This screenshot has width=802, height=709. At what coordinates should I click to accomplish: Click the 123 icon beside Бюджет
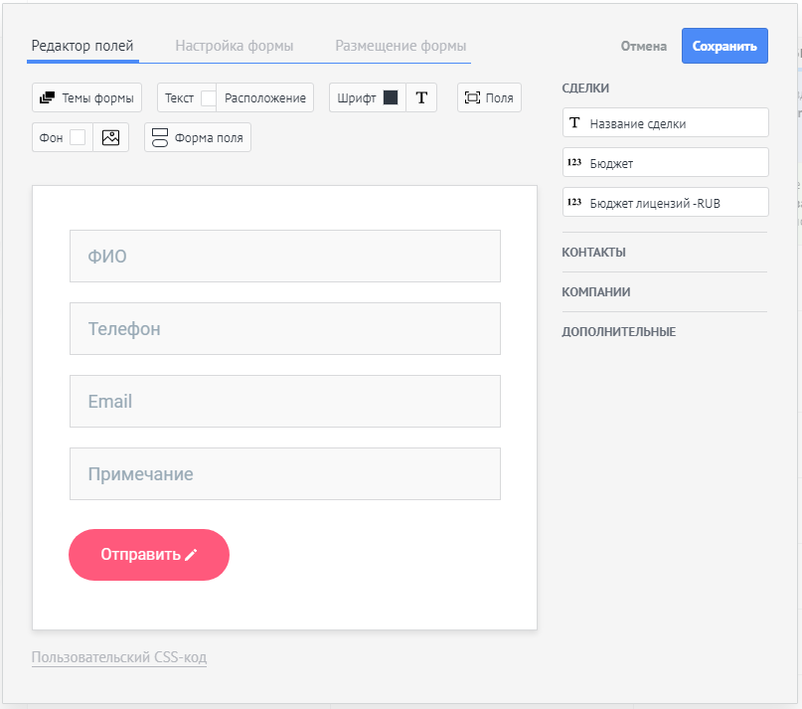pos(574,162)
